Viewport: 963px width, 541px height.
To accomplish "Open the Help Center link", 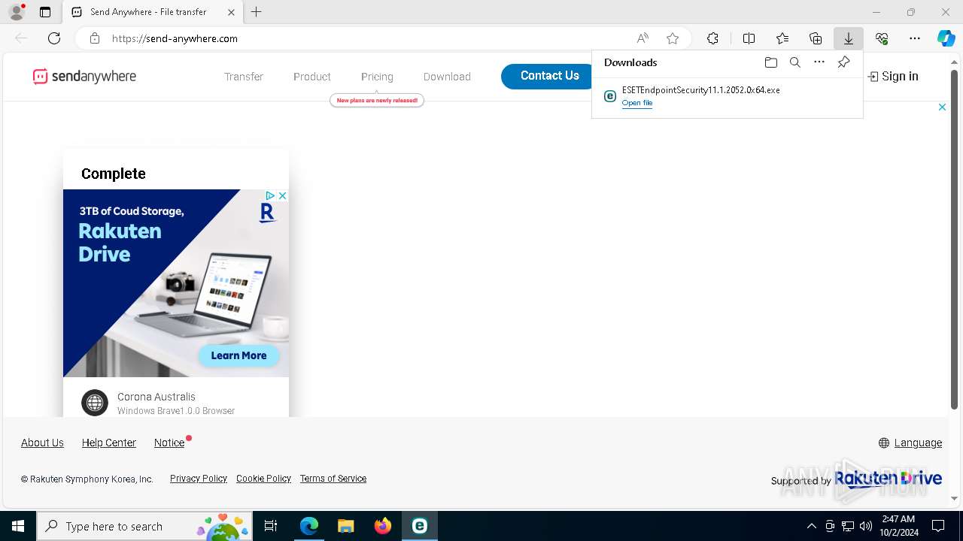I will 109,443.
